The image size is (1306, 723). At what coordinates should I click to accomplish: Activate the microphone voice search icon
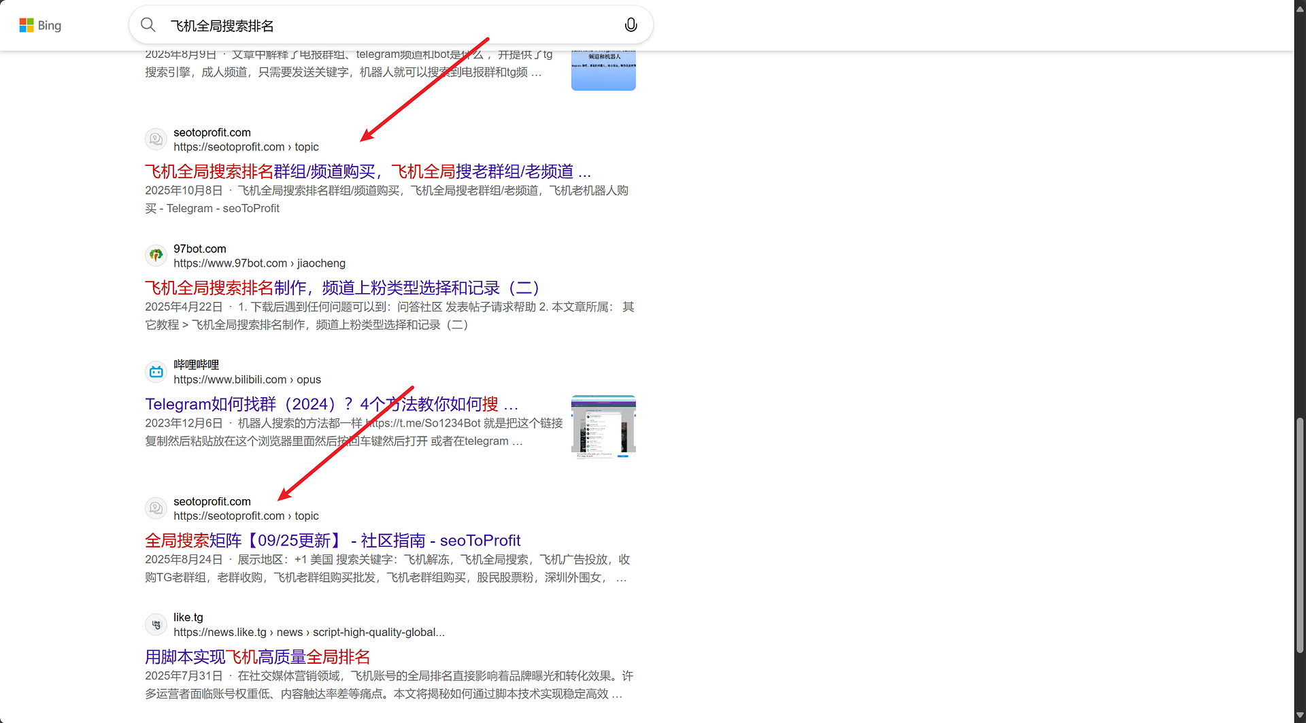[631, 25]
